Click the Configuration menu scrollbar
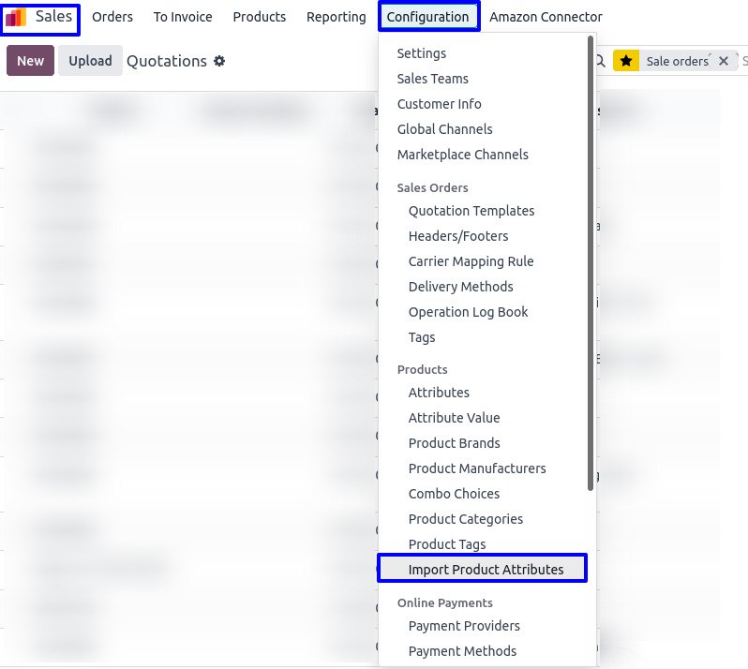Image resolution: width=748 pixels, height=669 pixels. (x=591, y=262)
